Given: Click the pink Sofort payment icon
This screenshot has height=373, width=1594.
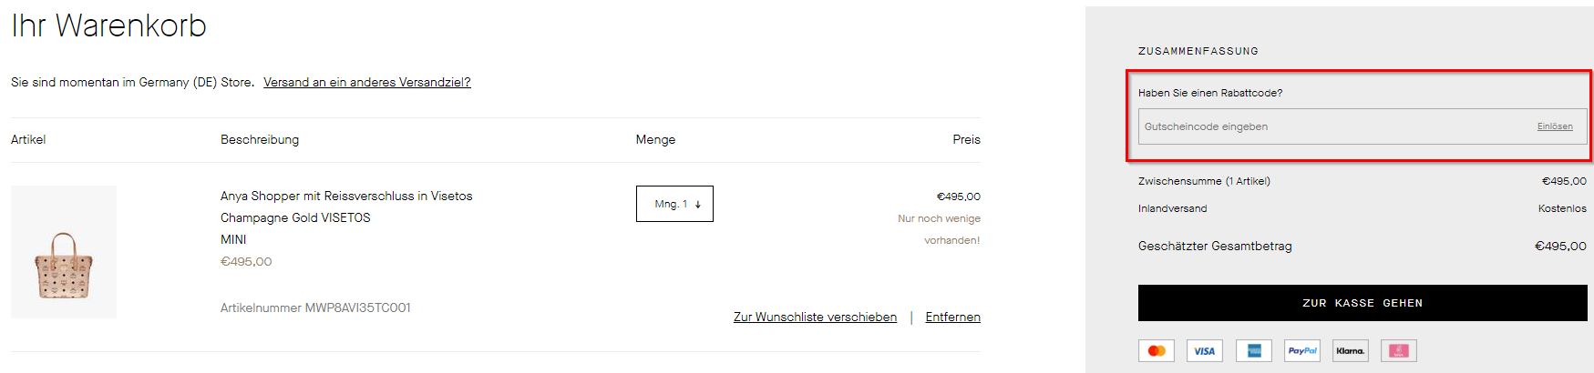Looking at the screenshot, I should pos(1399,351).
